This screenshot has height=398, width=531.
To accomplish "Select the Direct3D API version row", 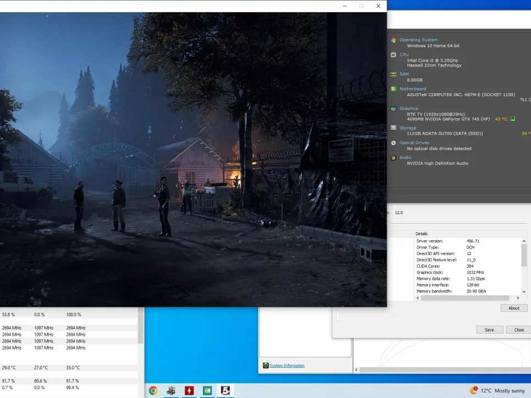I will point(467,253).
